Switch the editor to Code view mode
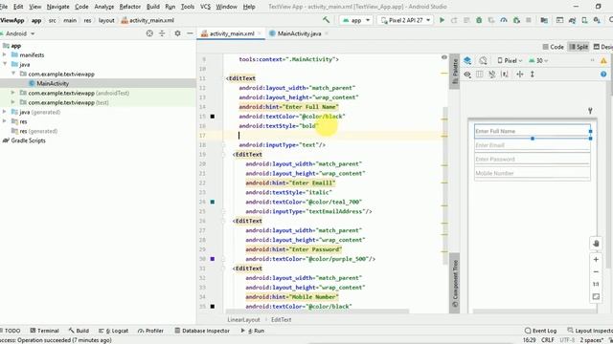Screen dimensions: 613x344 [554, 47]
